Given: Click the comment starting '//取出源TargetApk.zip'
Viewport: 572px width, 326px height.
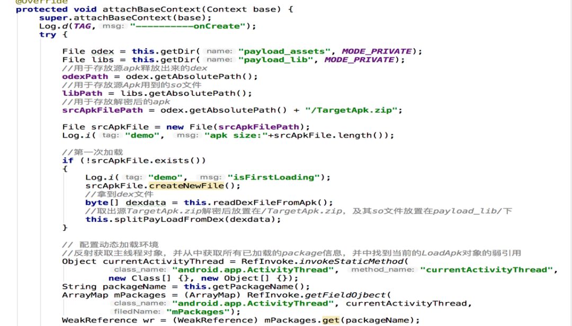Looking at the screenshot, I should coord(298,211).
